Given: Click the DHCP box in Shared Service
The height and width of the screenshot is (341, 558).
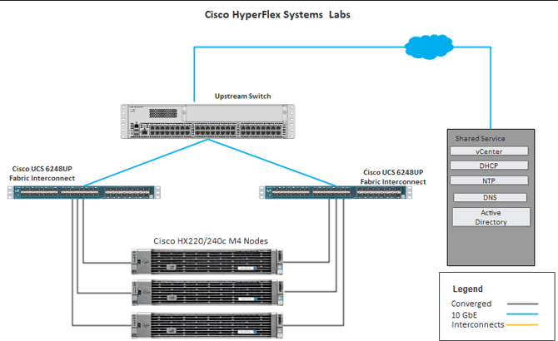Looking at the screenshot, I should coord(489,166).
